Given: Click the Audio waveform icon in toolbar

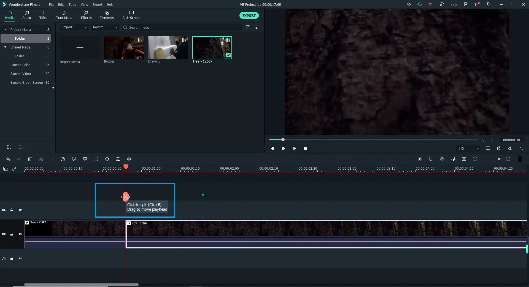Looking at the screenshot, I should (x=129, y=159).
